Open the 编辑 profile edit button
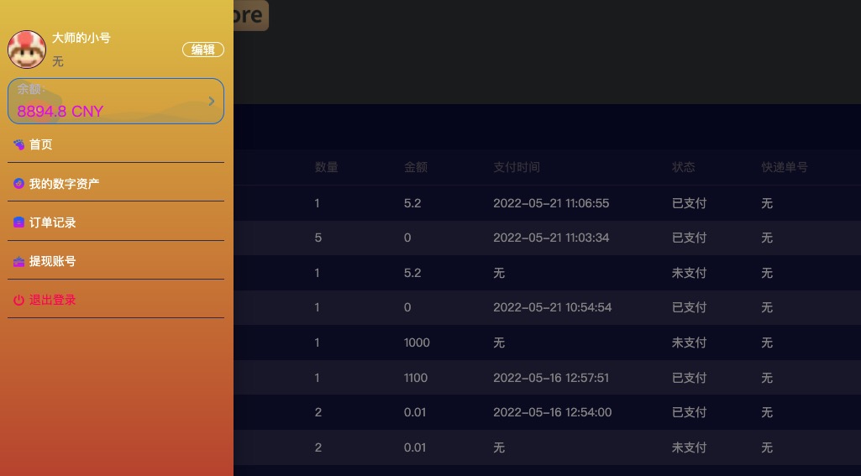 203,50
